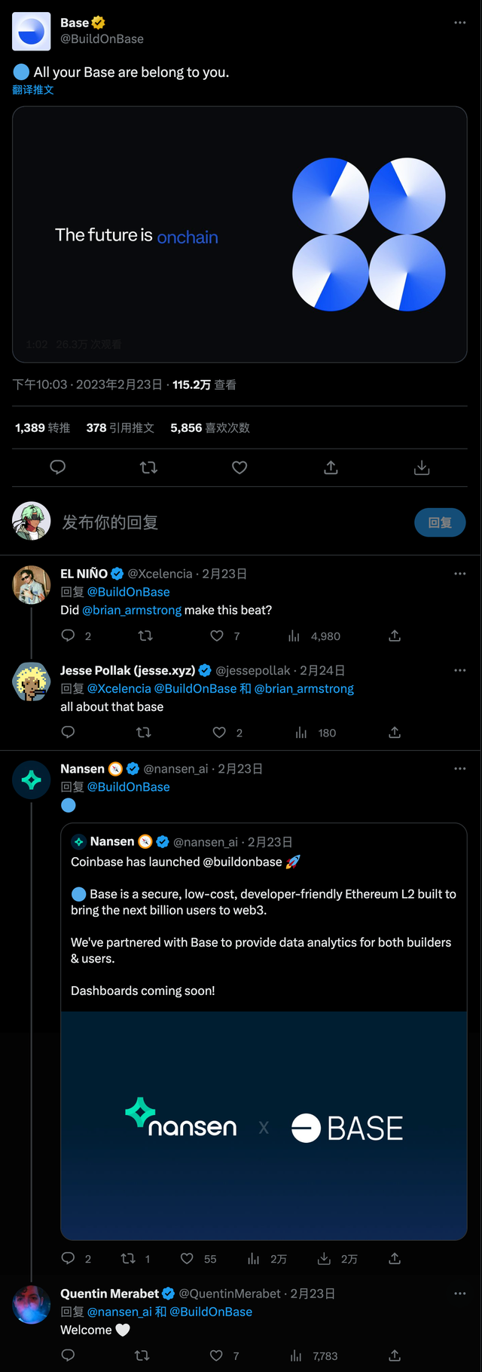Click 翻译推文 translate tweet link
Image resolution: width=482 pixels, height=1372 pixels.
[x=33, y=90]
